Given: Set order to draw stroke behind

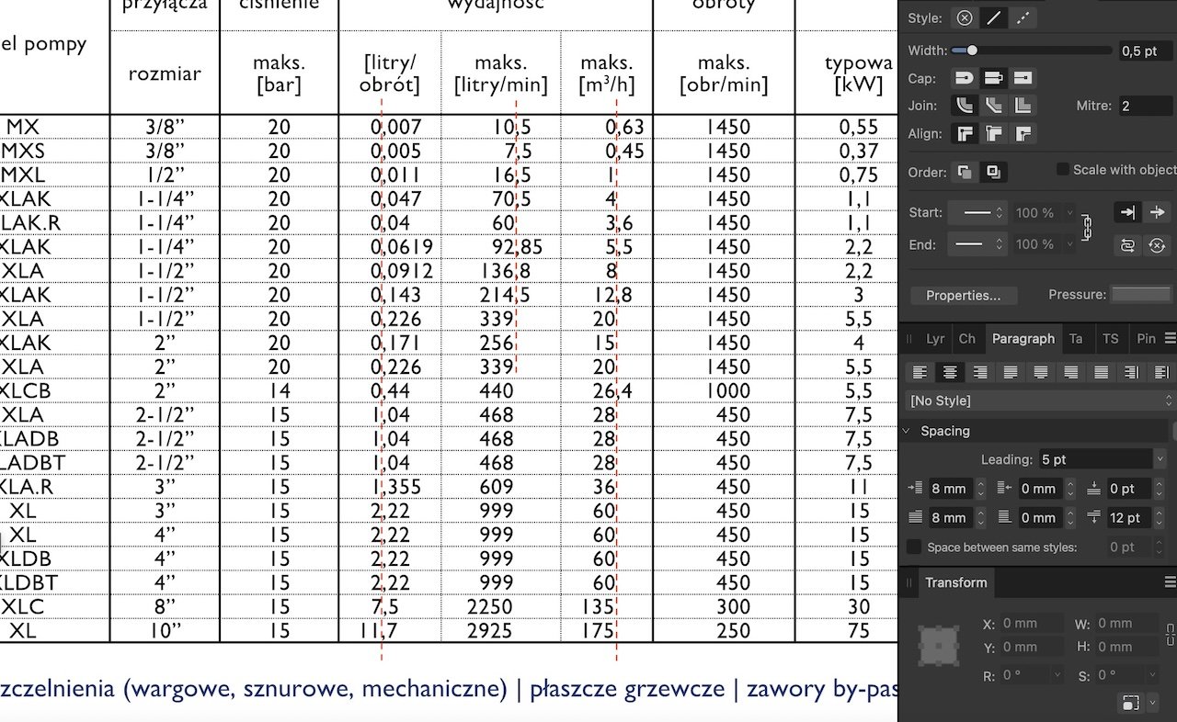Looking at the screenshot, I should click(x=964, y=172).
